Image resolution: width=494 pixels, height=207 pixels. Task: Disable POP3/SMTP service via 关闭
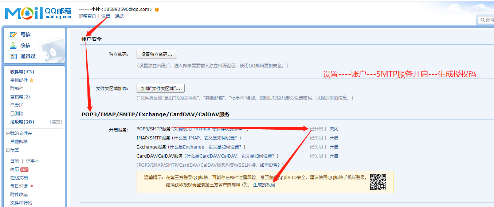334,129
